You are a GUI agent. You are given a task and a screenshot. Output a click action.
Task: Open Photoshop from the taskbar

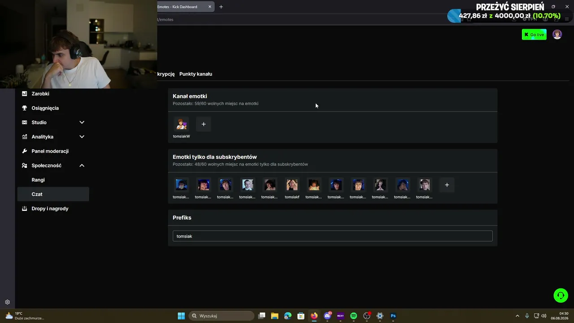393,316
